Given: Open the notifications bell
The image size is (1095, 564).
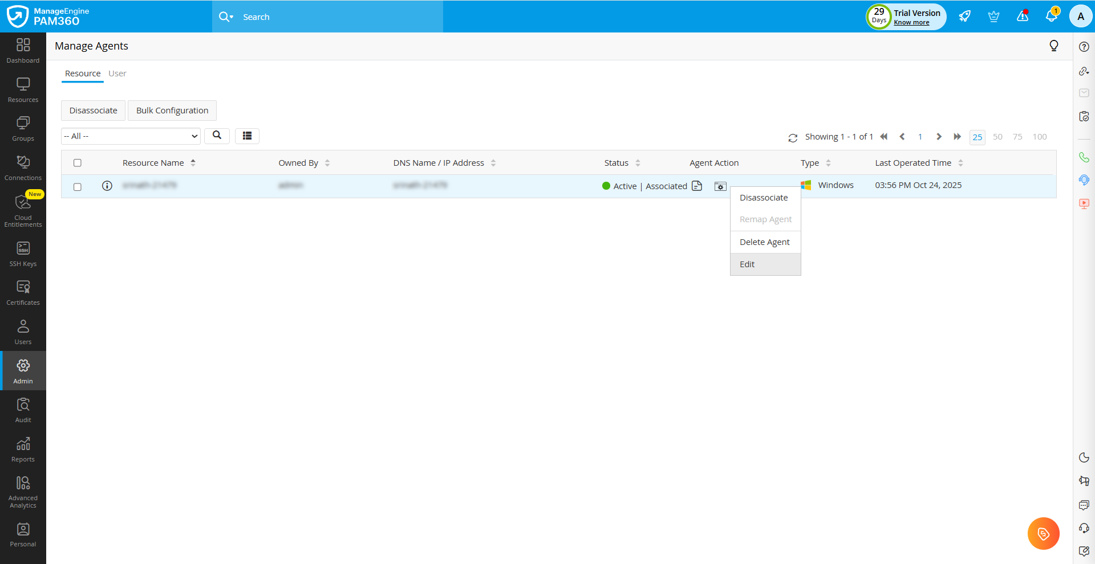Looking at the screenshot, I should [1052, 16].
